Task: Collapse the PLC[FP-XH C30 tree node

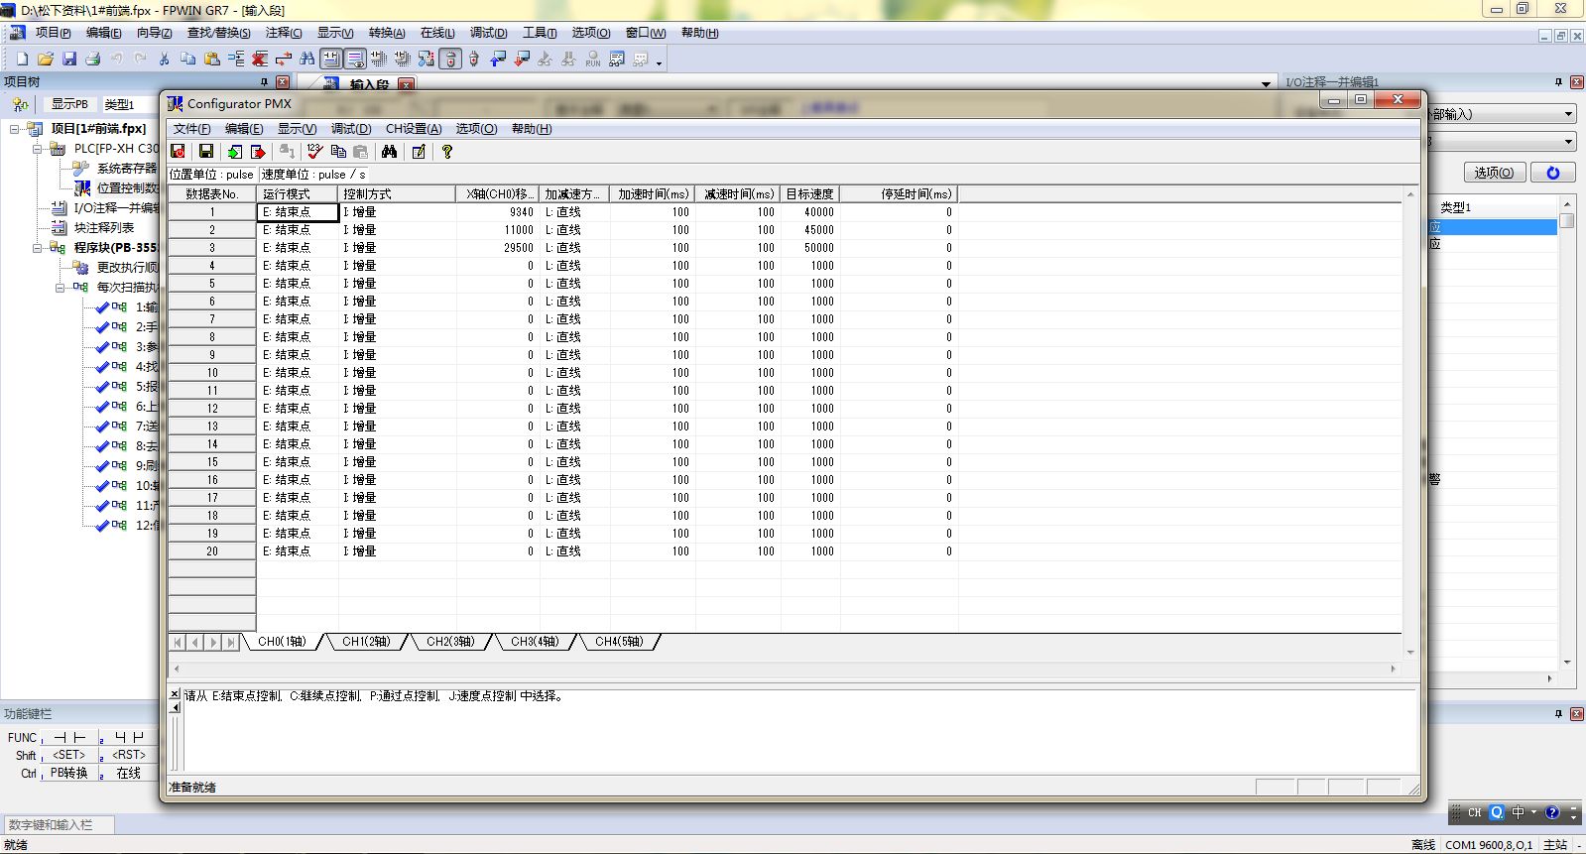Action: tap(38, 149)
